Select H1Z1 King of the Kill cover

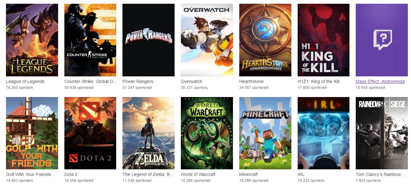pos(323,40)
